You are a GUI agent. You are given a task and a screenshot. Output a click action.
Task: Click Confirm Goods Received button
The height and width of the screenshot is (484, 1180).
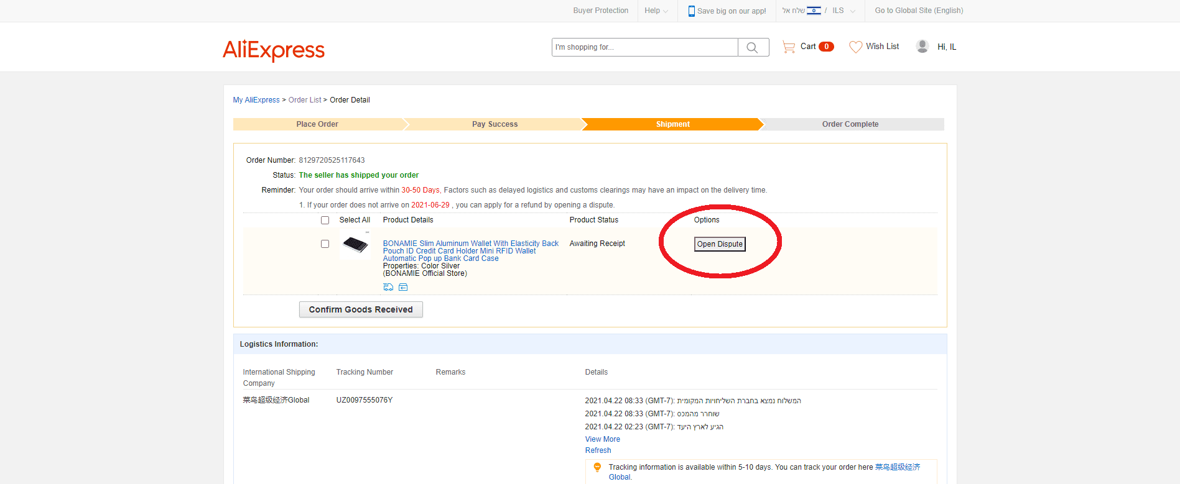pos(361,309)
